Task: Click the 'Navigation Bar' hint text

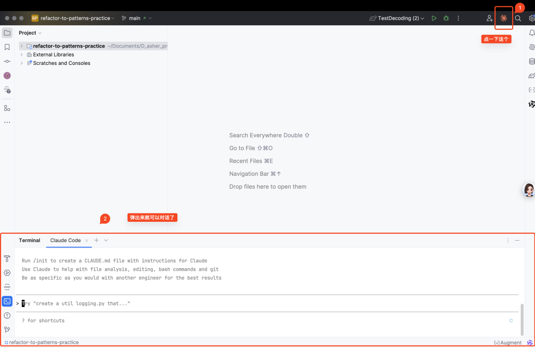Action: point(255,174)
